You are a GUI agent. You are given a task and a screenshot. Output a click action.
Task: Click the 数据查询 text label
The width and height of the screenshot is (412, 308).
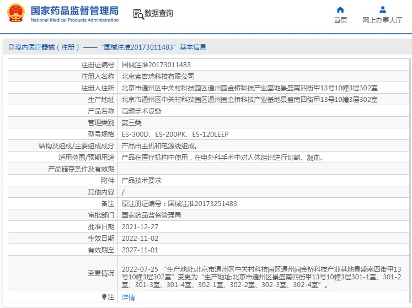coord(158,13)
